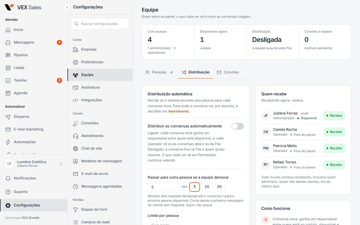Choose the 5 minute preset
Image resolution: width=360 pixels, height=225 pixels.
pyautogui.click(x=195, y=187)
